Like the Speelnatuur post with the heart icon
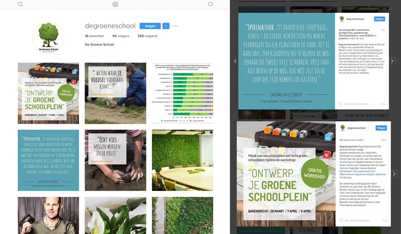 point(341,104)
